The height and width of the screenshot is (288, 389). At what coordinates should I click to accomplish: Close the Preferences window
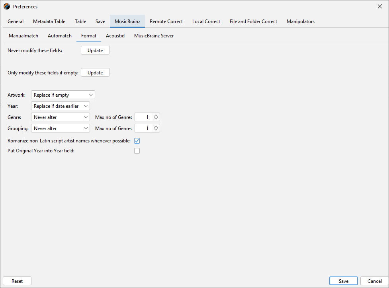(379, 6)
